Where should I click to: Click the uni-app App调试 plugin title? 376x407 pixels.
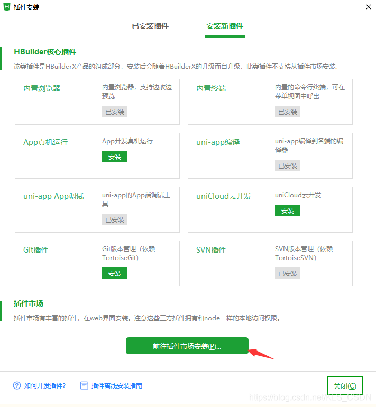click(53, 196)
